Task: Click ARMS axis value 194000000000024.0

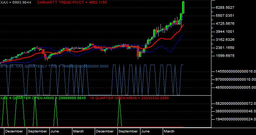Action: pyautogui.click(x=236, y=119)
